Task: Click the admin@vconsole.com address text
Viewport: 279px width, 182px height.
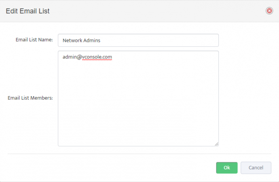Action: [x=87, y=57]
